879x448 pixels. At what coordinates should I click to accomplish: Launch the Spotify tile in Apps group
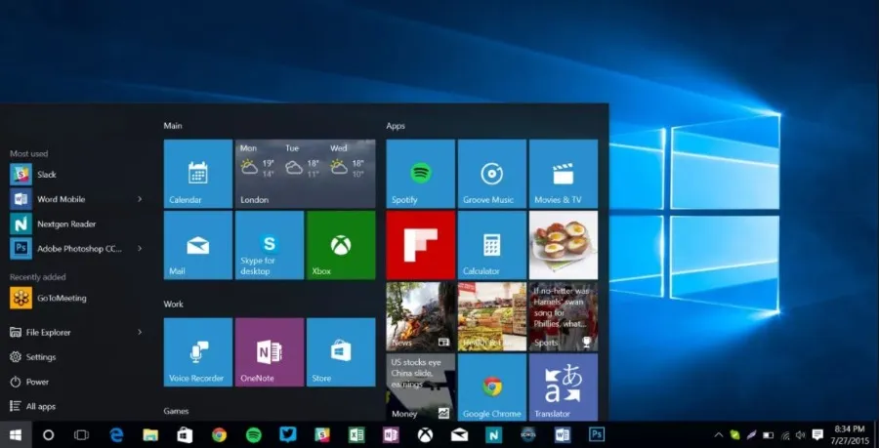[420, 174]
